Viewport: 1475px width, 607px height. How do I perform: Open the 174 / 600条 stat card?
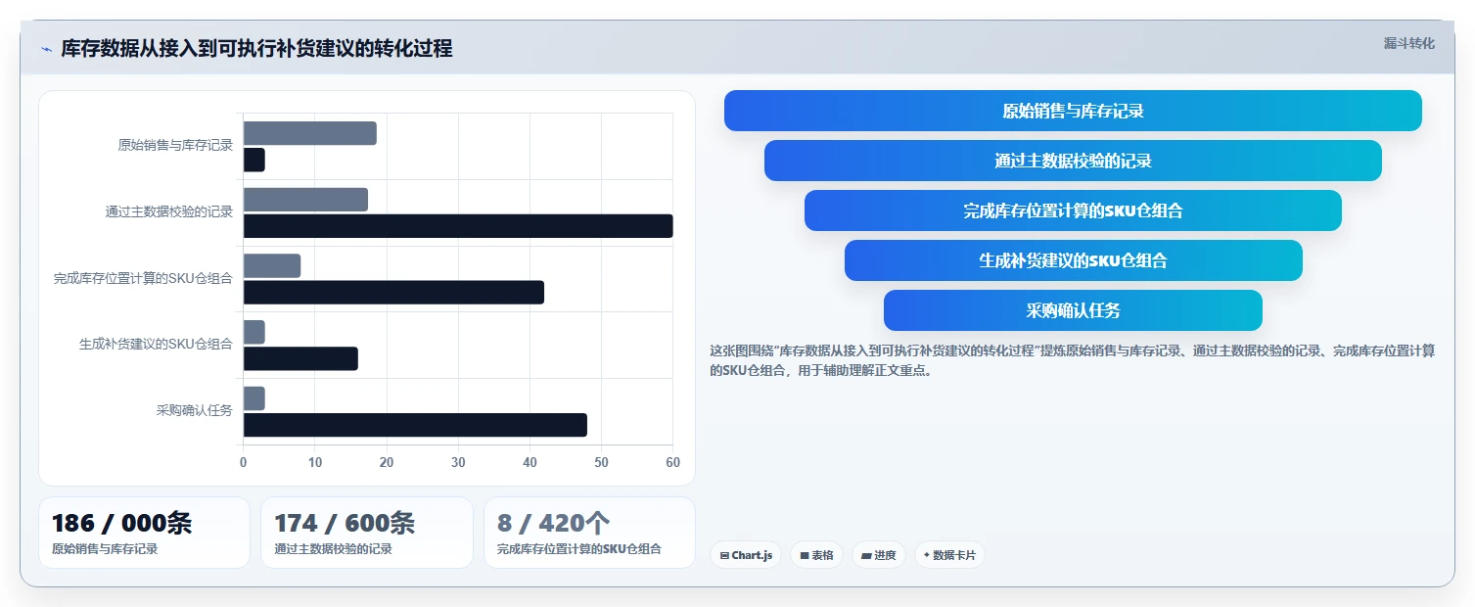(x=367, y=533)
